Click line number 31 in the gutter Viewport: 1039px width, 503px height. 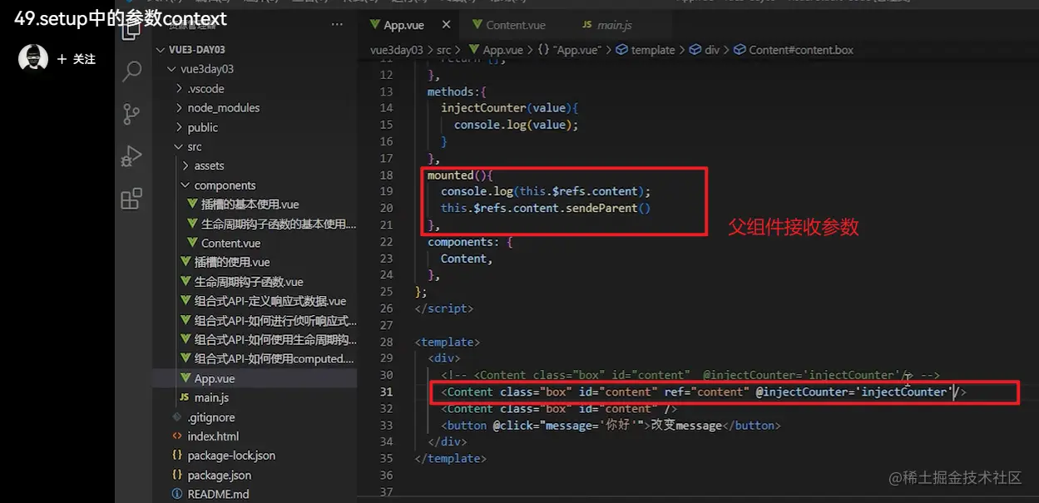386,392
